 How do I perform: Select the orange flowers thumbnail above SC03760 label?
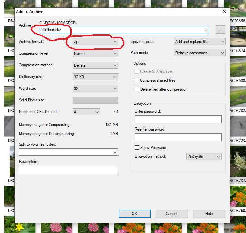tap(238, 196)
